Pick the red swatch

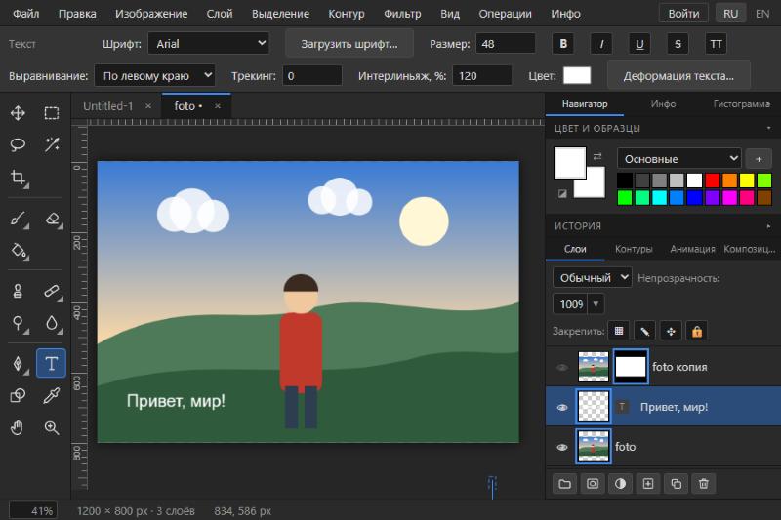click(x=713, y=180)
